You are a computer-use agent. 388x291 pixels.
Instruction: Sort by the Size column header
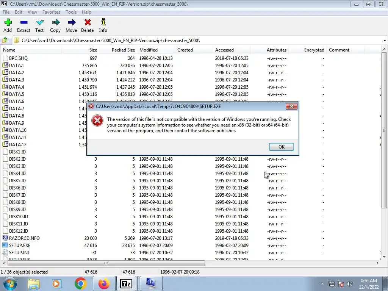(x=80, y=50)
